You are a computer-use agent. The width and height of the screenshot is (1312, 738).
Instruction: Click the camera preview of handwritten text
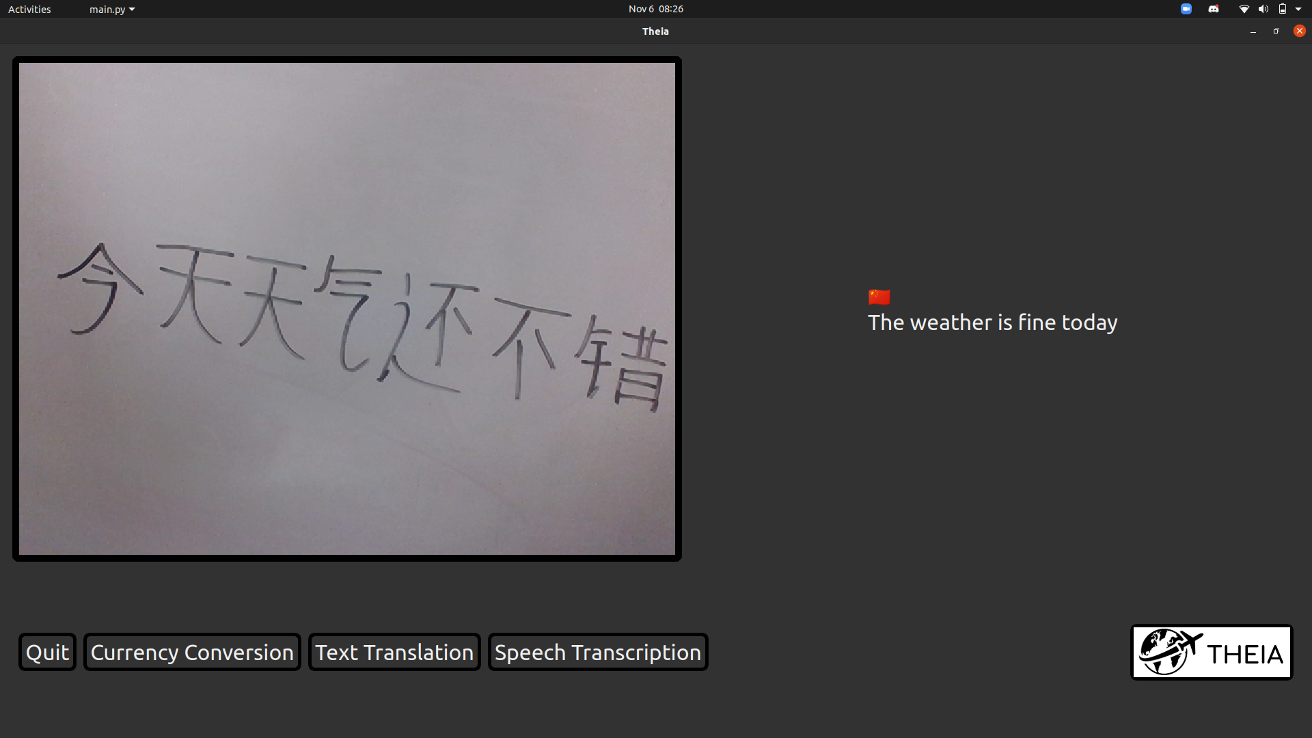click(x=346, y=309)
